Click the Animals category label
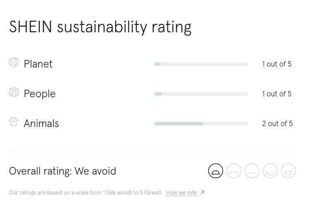Viewport: 315px width, 201px height. 41,124
